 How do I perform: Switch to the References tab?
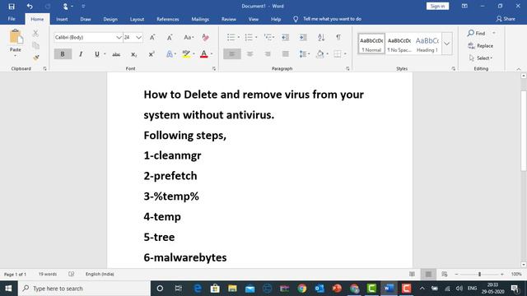(168, 19)
